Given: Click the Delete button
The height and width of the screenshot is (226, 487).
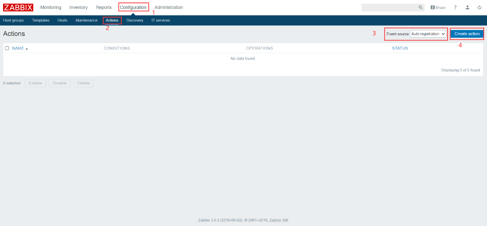Looking at the screenshot, I should 84,83.
